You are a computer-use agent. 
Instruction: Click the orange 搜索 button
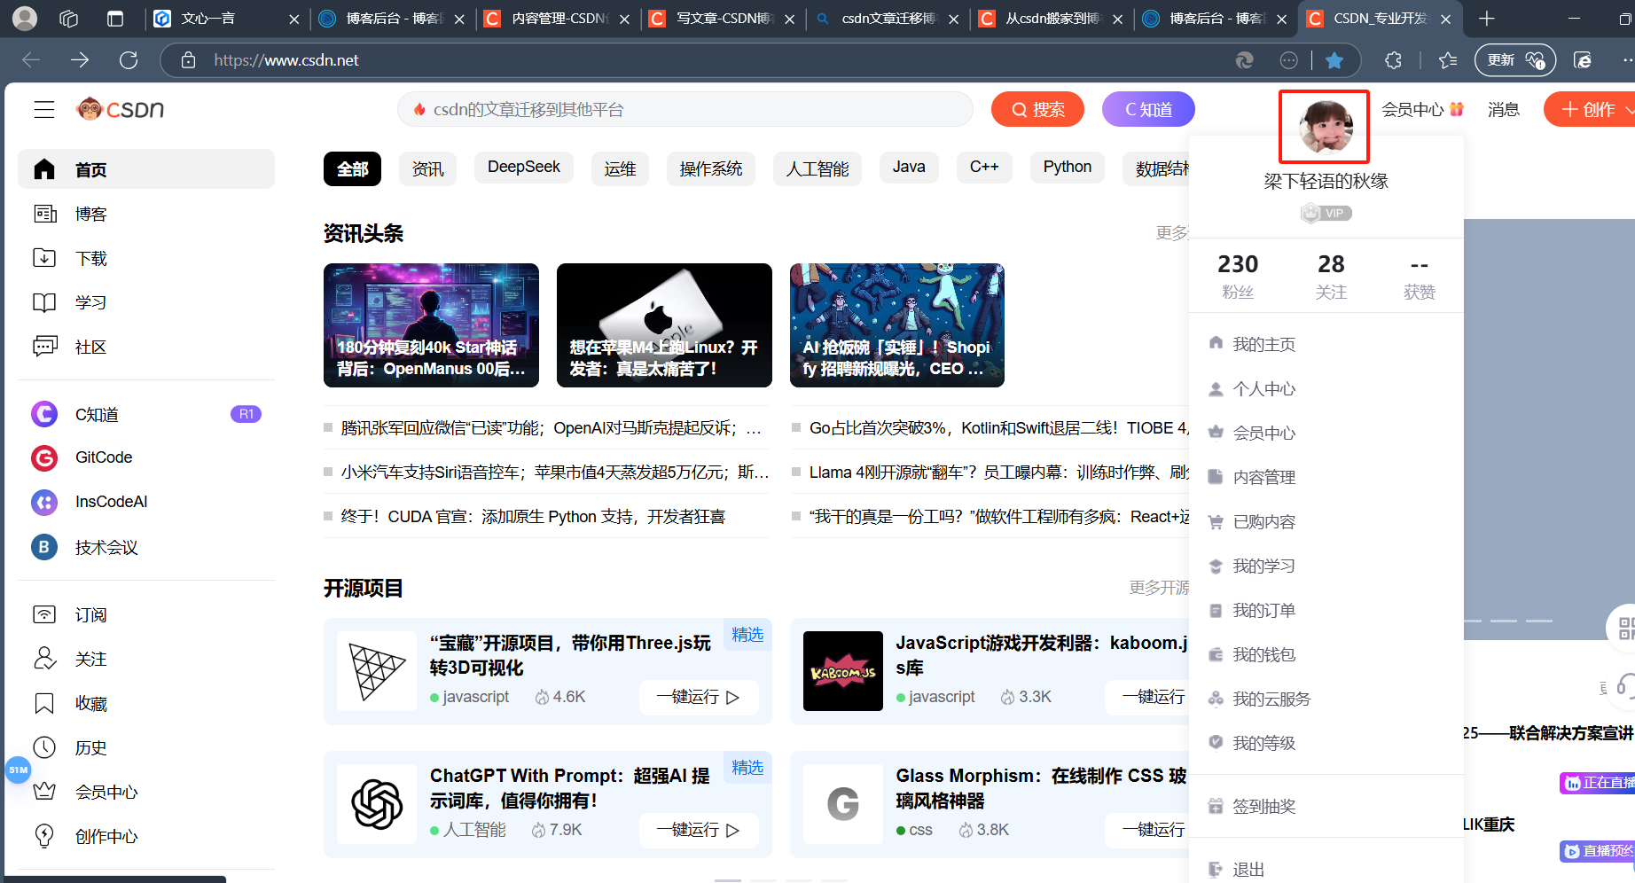click(1037, 109)
